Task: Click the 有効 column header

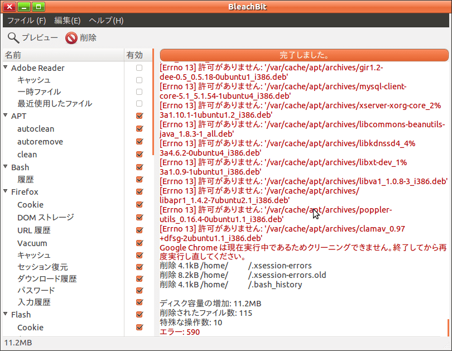Action: coord(135,55)
